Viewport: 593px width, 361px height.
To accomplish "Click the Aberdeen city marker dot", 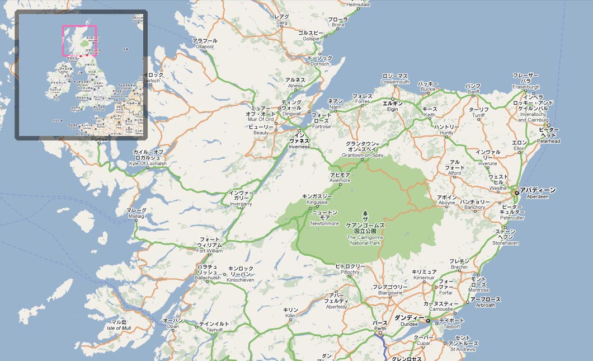I will coord(516,193).
